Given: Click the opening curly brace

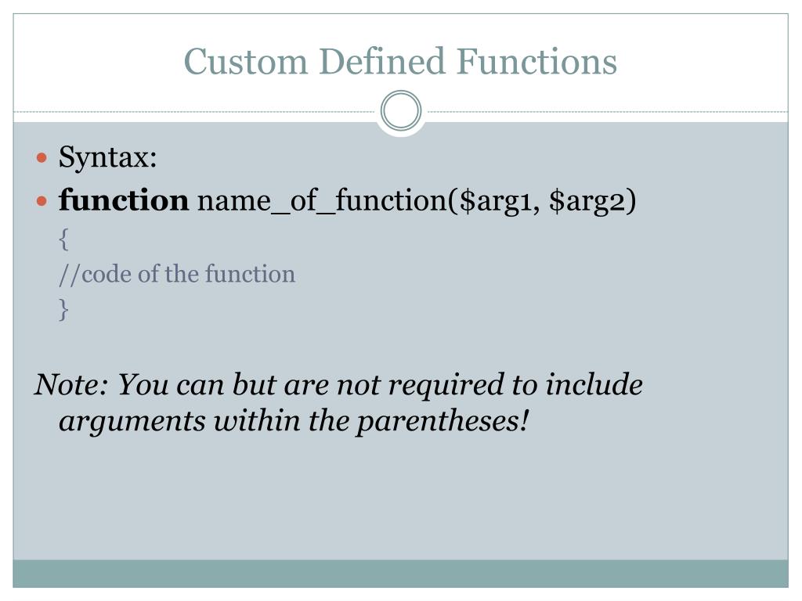Looking at the screenshot, I should pyautogui.click(x=63, y=239).
